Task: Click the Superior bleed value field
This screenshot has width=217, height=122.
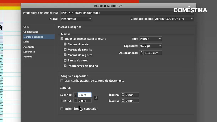Action: point(84,95)
